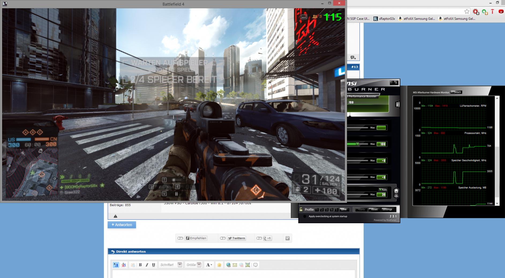Select Afterburner profile slot 5

coord(336,210)
